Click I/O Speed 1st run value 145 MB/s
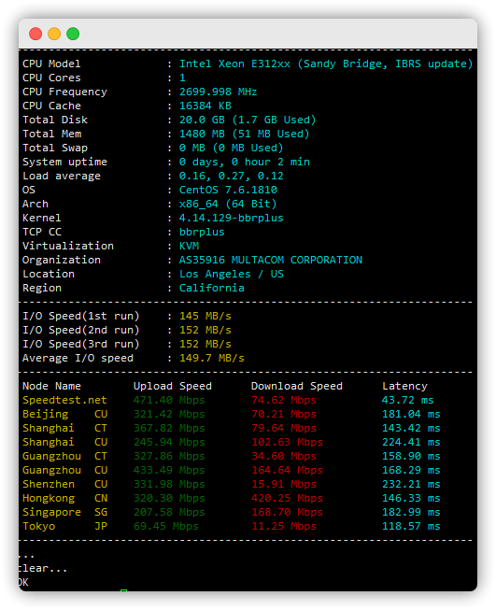Image resolution: width=496 pixels, height=610 pixels. 205,316
